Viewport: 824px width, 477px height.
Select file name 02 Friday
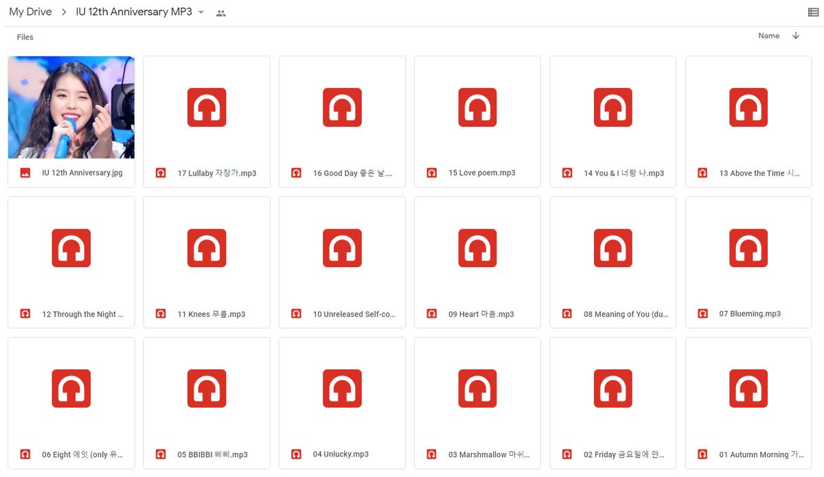[x=624, y=454]
